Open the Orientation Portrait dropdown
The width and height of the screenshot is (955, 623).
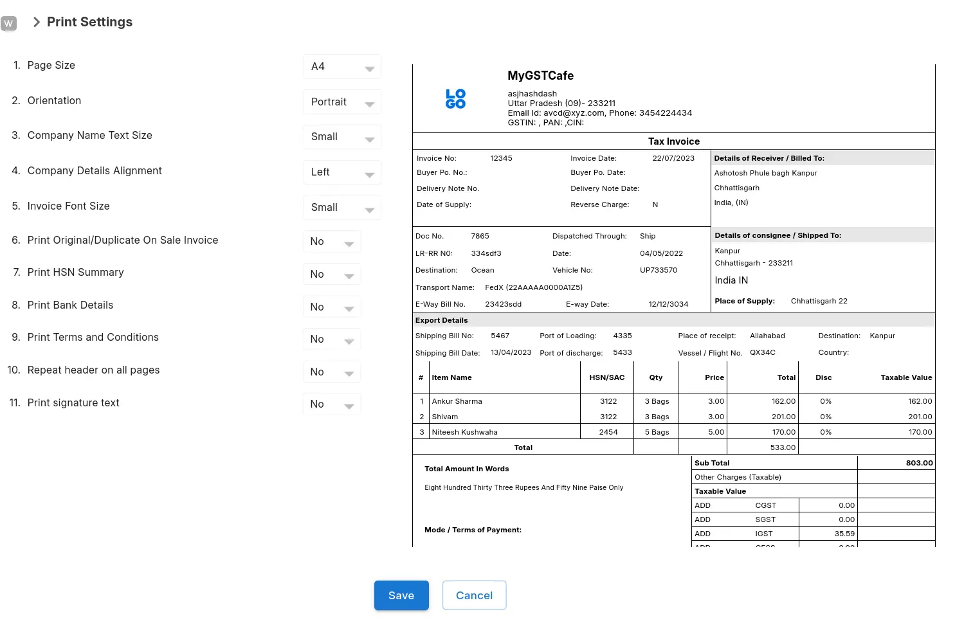(x=342, y=102)
